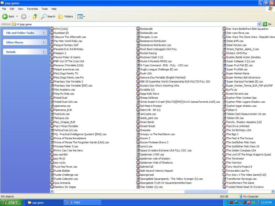Screen dimensions: 275x206
Task: Go up one folder level icon
Action: click(35, 16)
